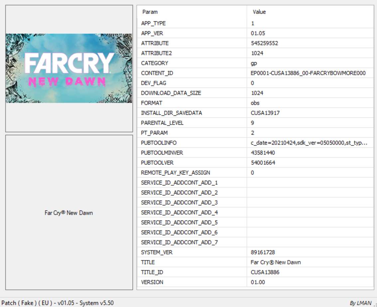Click the format value obs

click(255, 103)
